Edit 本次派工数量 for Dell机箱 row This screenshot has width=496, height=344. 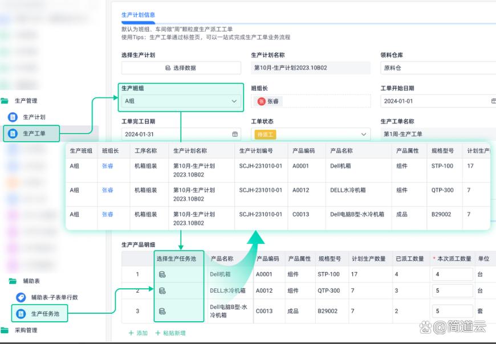453,274
